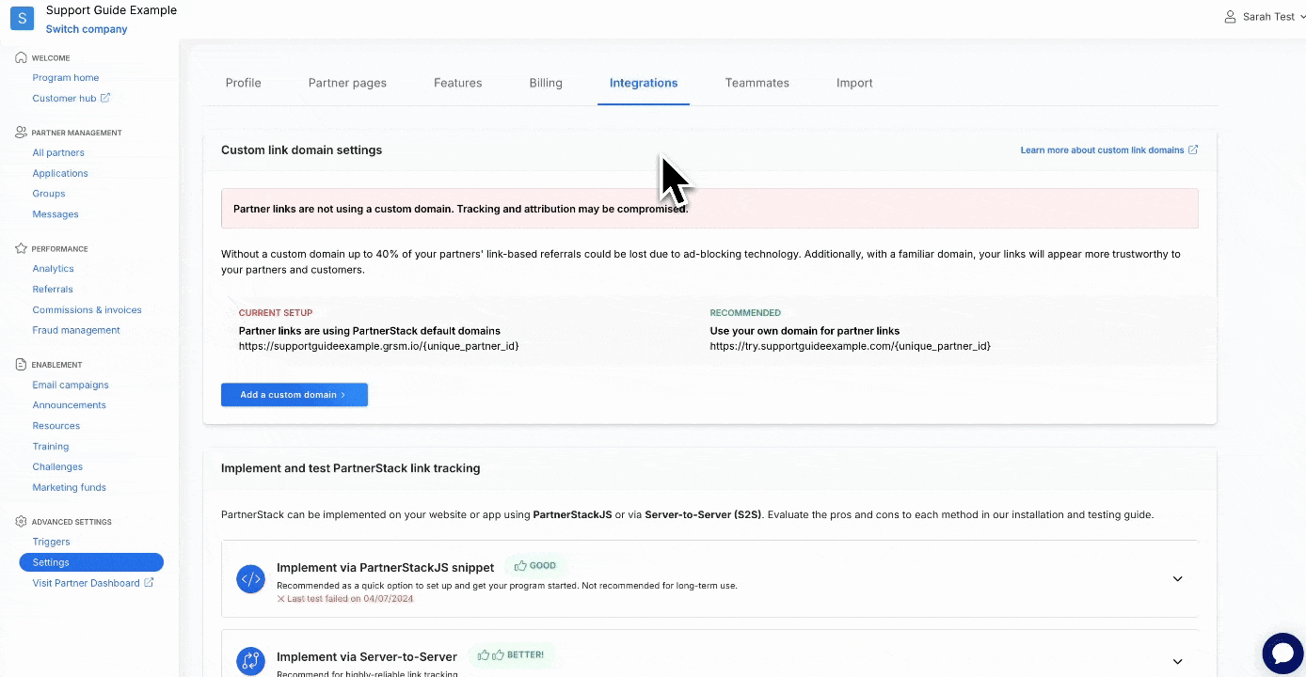This screenshot has height=677, width=1306.
Task: Click the custom domain warning banner
Action: (x=709, y=209)
